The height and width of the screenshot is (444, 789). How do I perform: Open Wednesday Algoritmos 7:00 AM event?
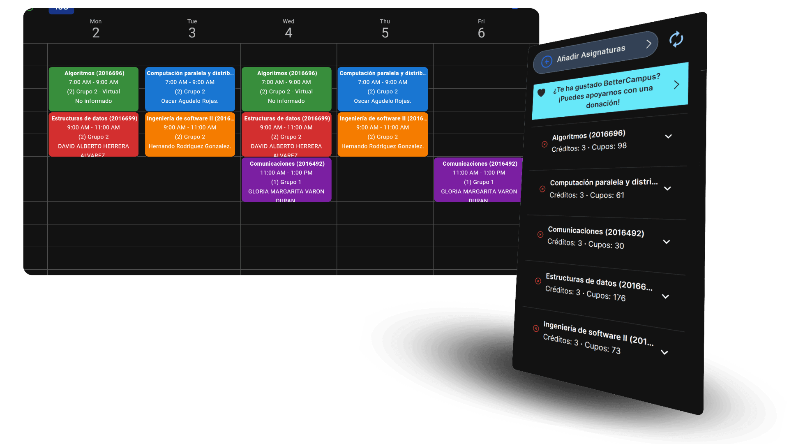pos(286,89)
